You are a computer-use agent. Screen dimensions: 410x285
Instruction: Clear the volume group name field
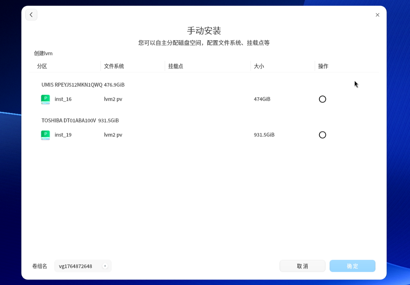click(105, 266)
